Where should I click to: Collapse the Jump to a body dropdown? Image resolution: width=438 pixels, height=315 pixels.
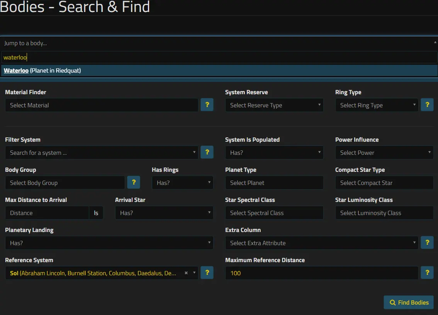(x=435, y=42)
